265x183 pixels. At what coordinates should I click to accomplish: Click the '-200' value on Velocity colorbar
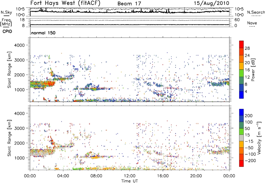click(x=250, y=161)
